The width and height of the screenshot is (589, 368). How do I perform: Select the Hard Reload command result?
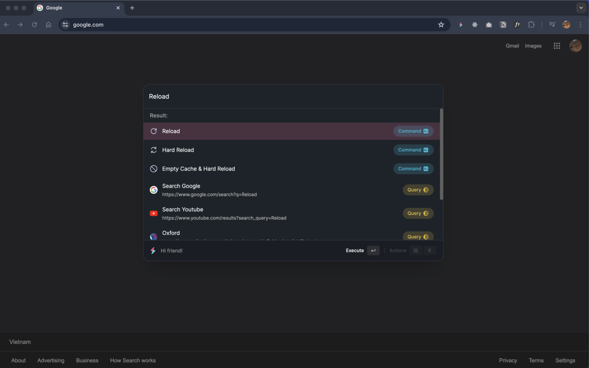(x=292, y=150)
